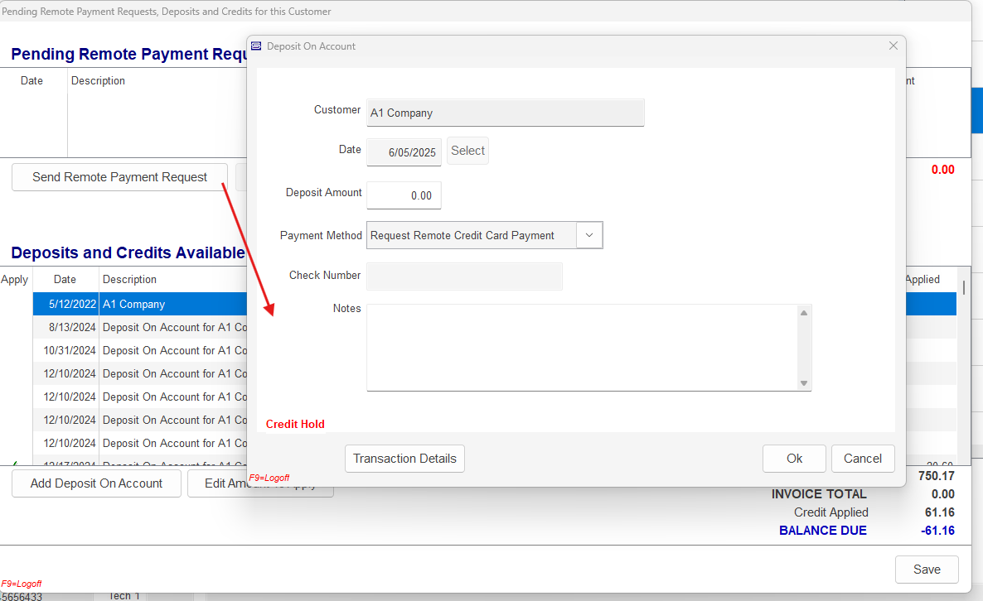The height and width of the screenshot is (601, 983).
Task: Open Transaction Details
Action: (404, 459)
